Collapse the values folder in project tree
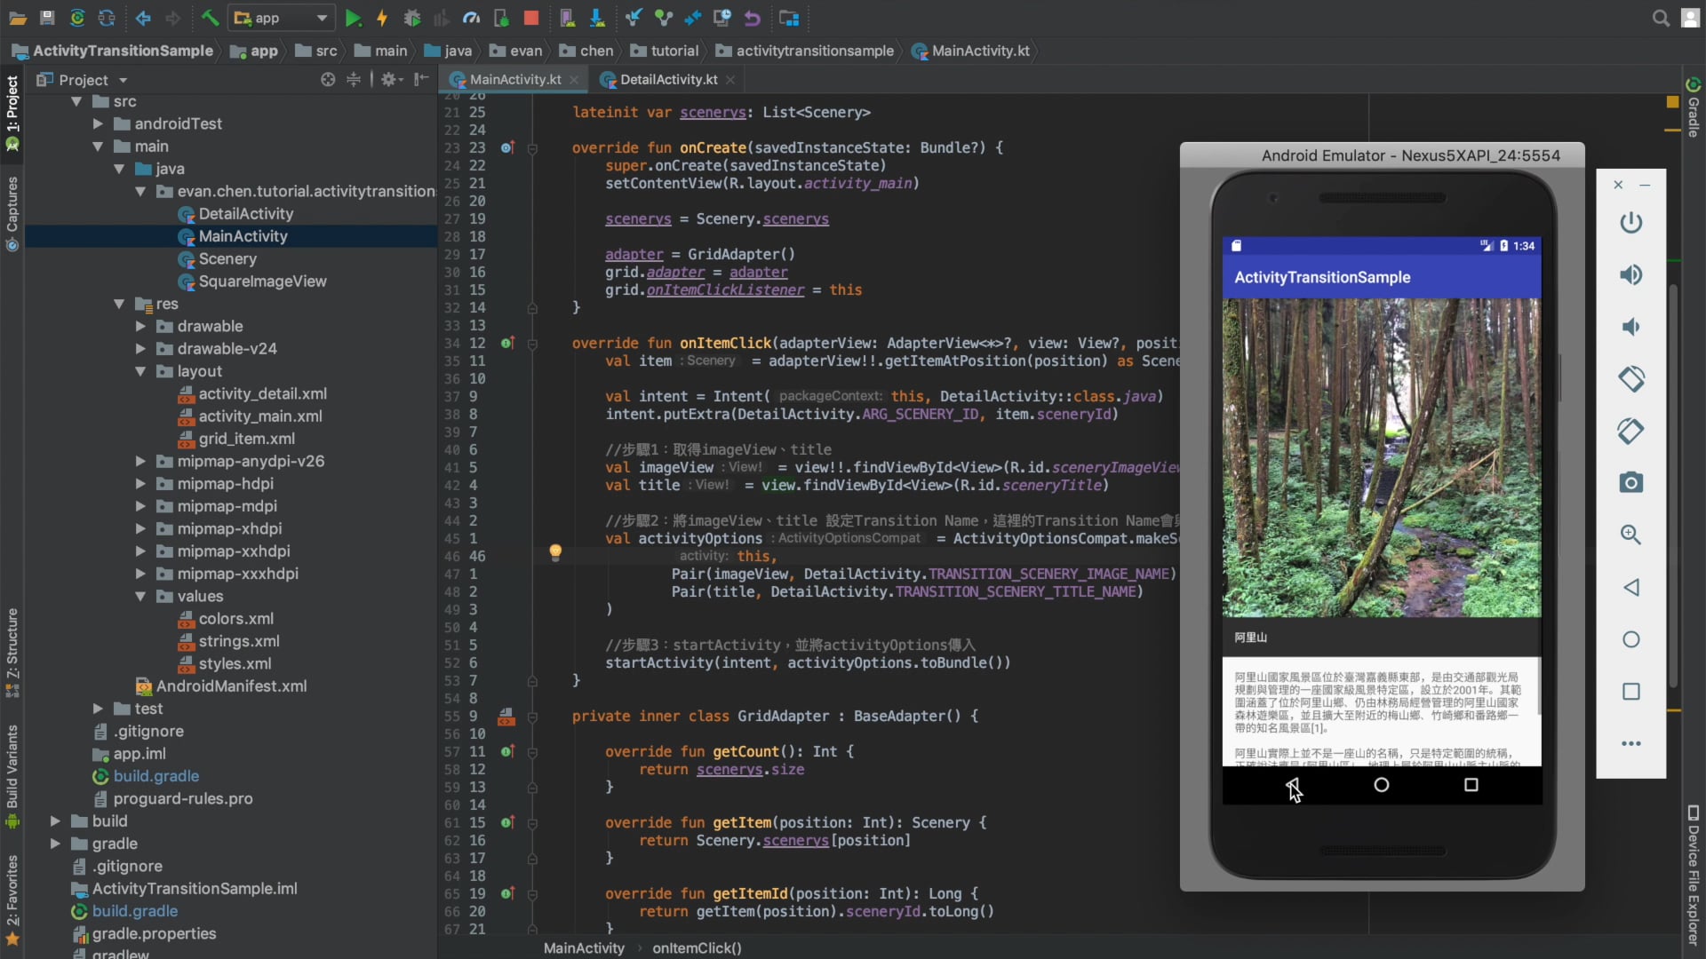Image resolution: width=1706 pixels, height=959 pixels. point(140,597)
